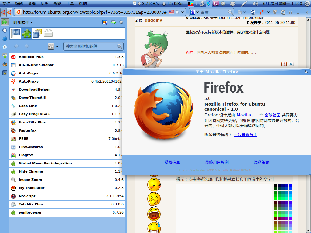Click the NoScript S icon in the toolbar
The width and height of the screenshot is (311, 233).
253,12
